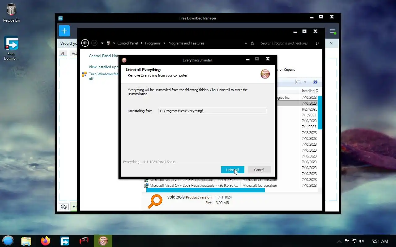Add a new download with the plus button
Viewport: 396px width, 247px height.
tap(64, 31)
